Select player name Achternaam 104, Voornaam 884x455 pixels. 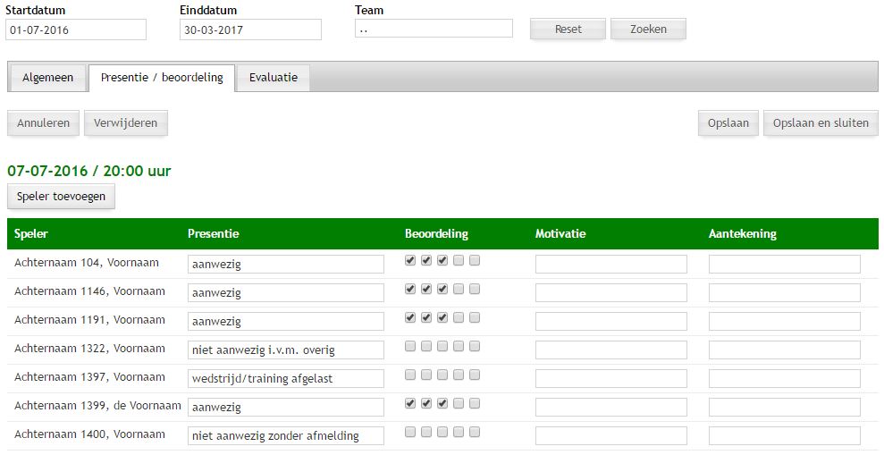coord(87,263)
